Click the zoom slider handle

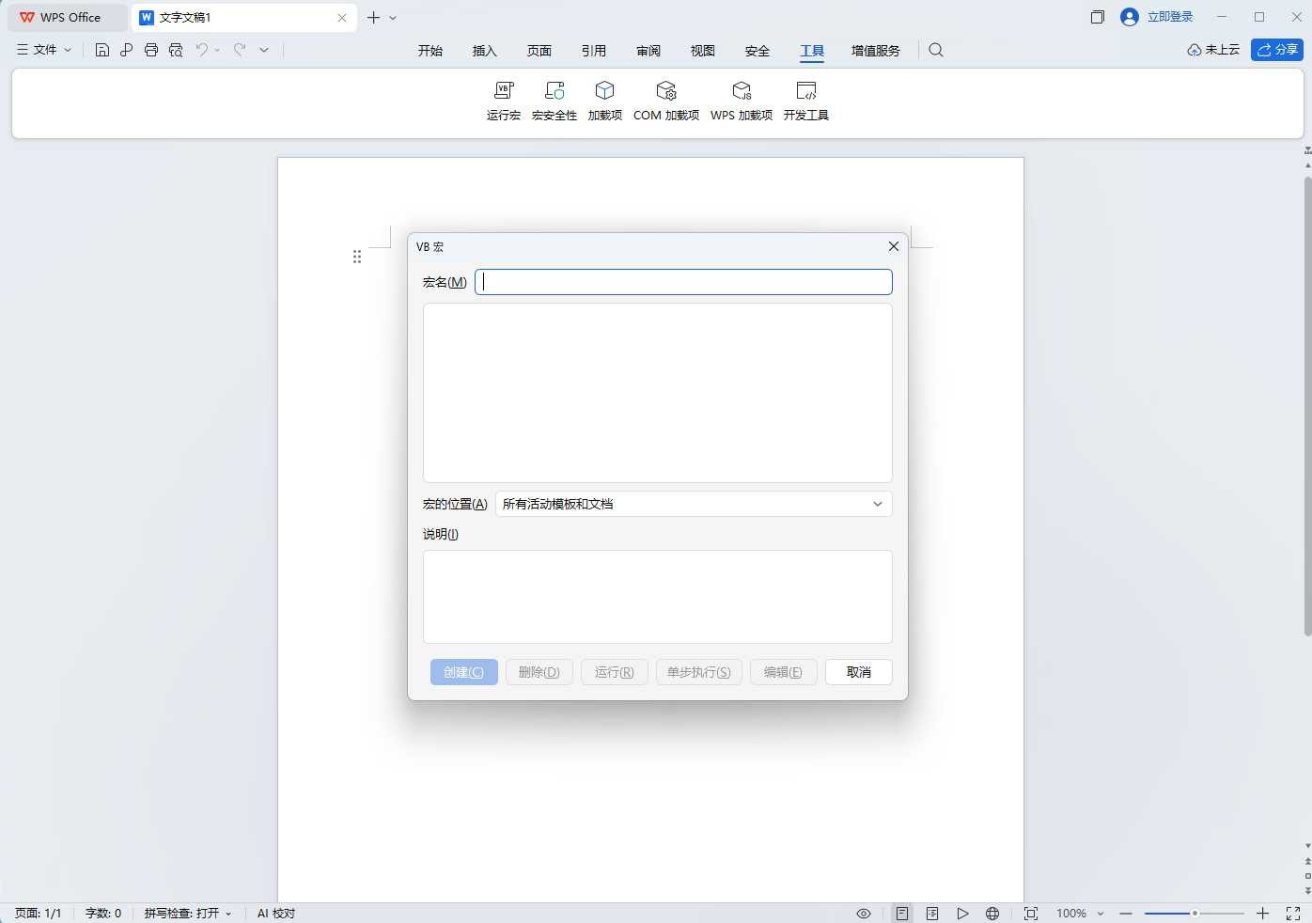click(x=1195, y=914)
